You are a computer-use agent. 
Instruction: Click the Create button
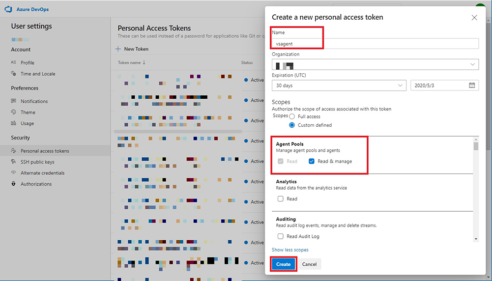pyautogui.click(x=283, y=264)
